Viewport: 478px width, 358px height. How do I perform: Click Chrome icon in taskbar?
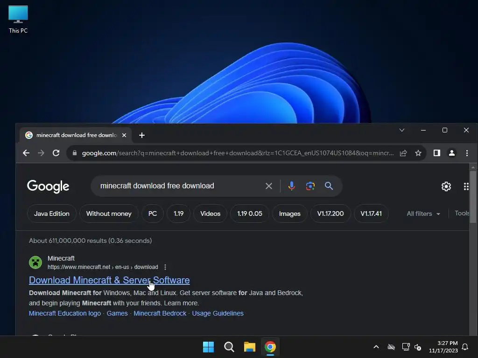pos(270,347)
